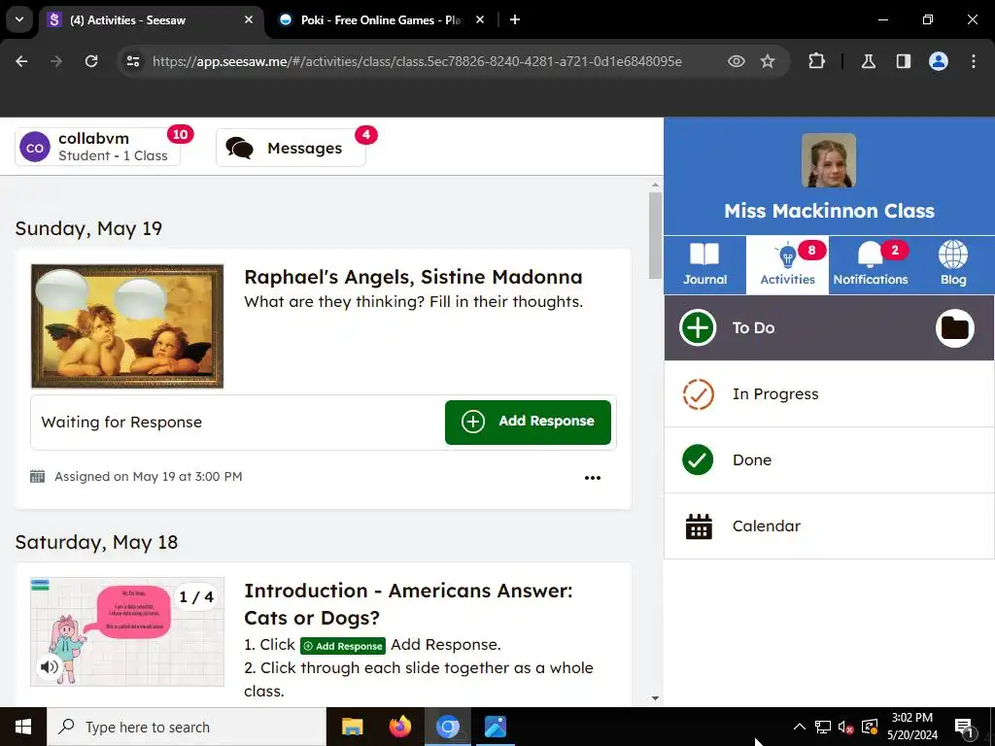Click the muted volume tray icon
995x746 pixels.
846,727
